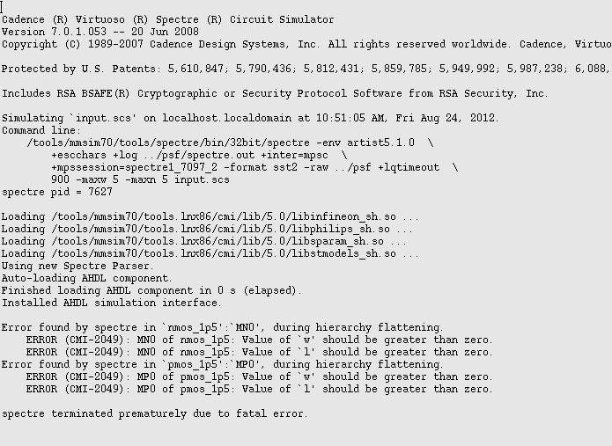Click the Simulating input.scs line
Viewport: 612px width, 446px height.
(250, 118)
